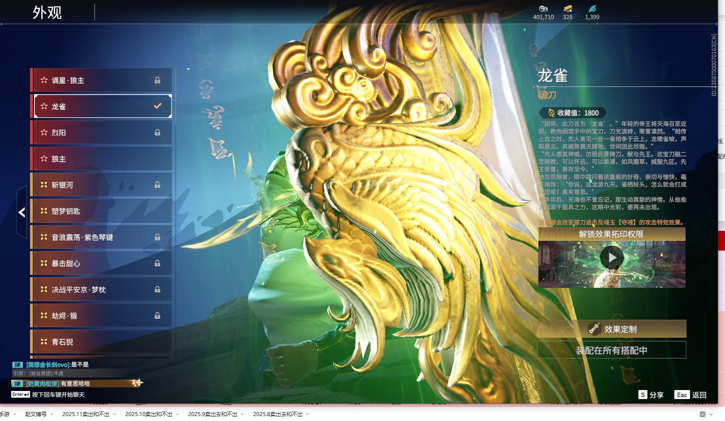Play the effect preview video
The image size is (725, 421).
(x=612, y=258)
